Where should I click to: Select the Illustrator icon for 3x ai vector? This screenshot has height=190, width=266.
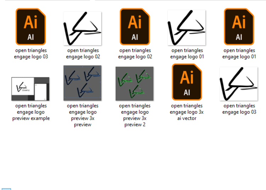[x=187, y=82]
